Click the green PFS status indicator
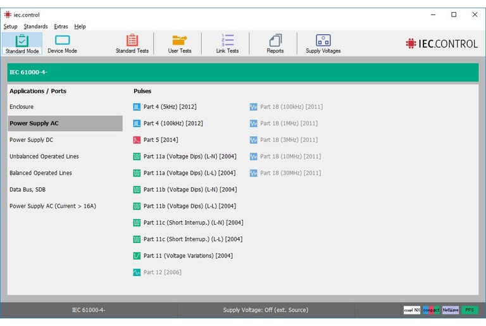486x326 pixels. [x=470, y=310]
